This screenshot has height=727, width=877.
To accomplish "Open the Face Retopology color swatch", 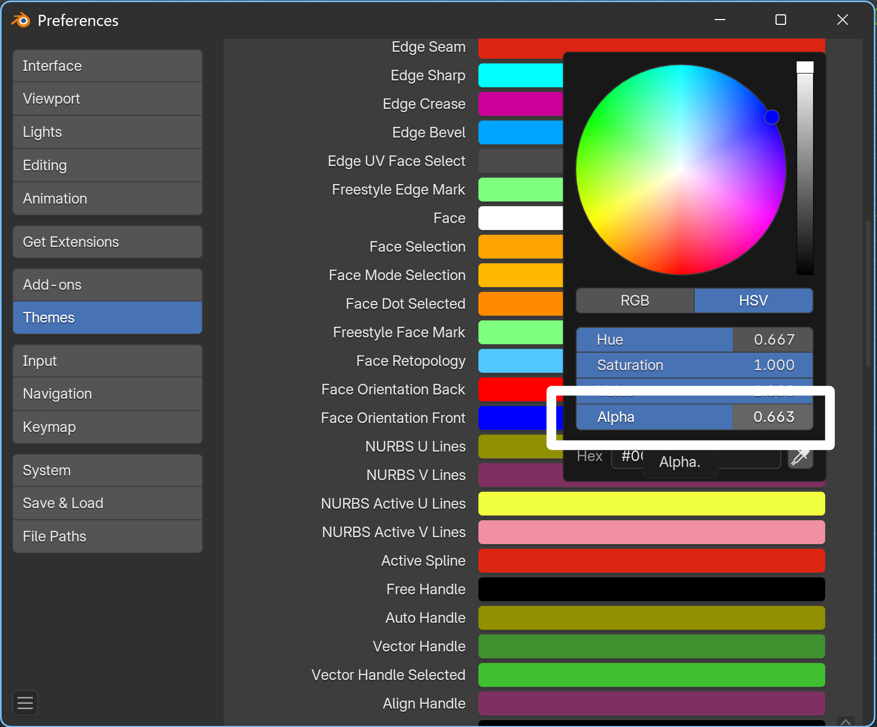I will [521, 361].
